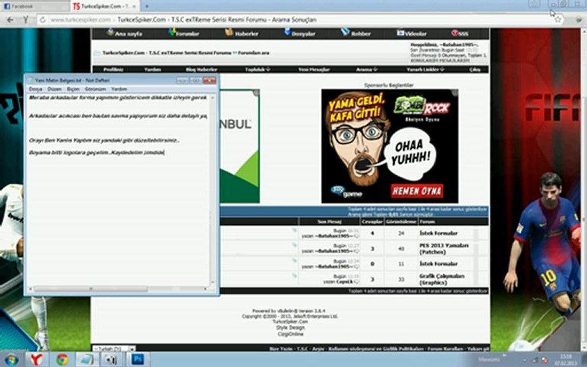Jump to last post icon in Grafik Çalışmaları row

coord(356,281)
